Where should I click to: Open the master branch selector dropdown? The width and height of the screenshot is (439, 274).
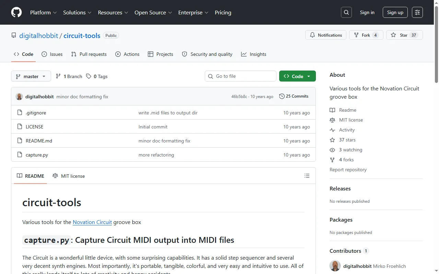click(x=31, y=76)
